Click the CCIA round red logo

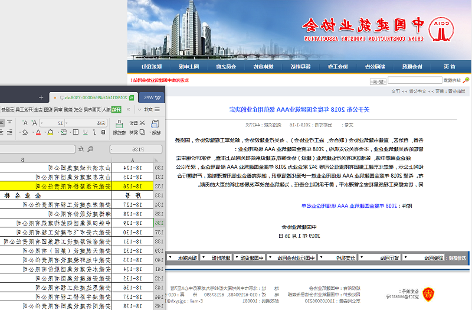pos(441,29)
